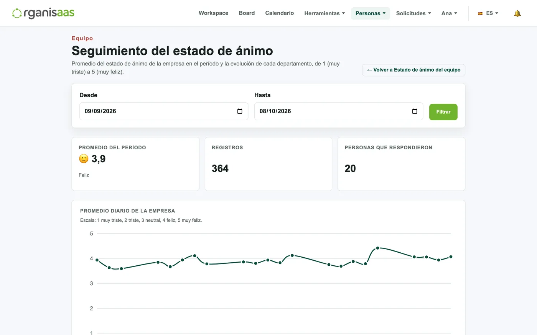The width and height of the screenshot is (537, 335).
Task: Click the Hasta date field 08/10/2026
Action: (x=339, y=111)
